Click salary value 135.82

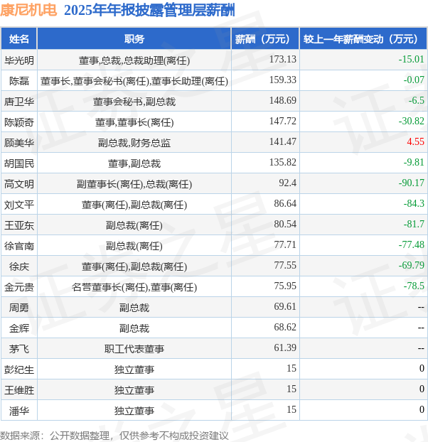click(x=282, y=162)
